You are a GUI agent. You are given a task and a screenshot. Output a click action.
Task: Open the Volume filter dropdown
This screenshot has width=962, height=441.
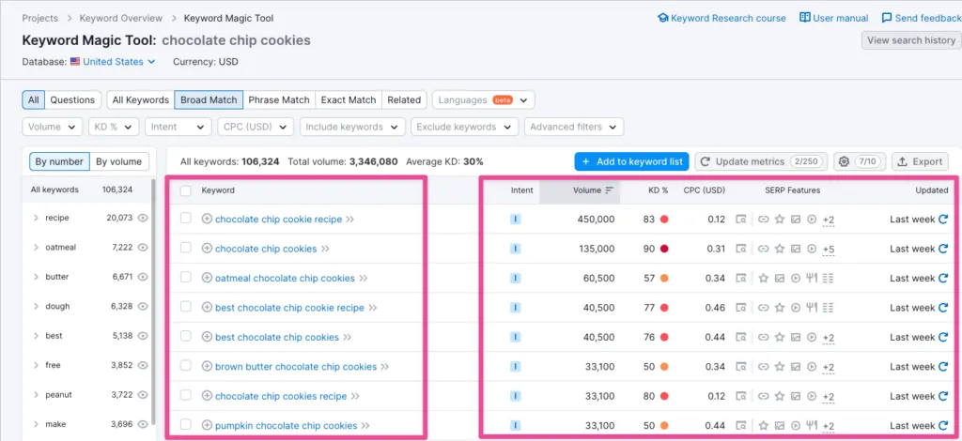tap(53, 127)
